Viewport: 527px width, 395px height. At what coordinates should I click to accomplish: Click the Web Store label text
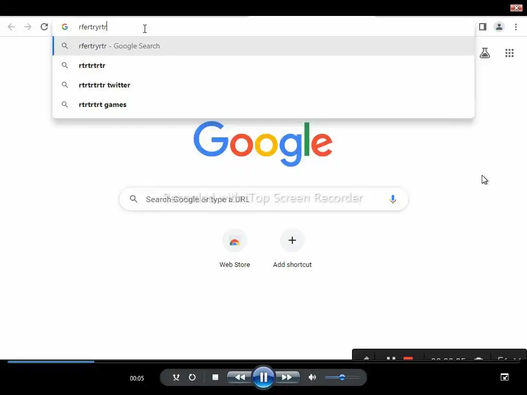(x=235, y=265)
